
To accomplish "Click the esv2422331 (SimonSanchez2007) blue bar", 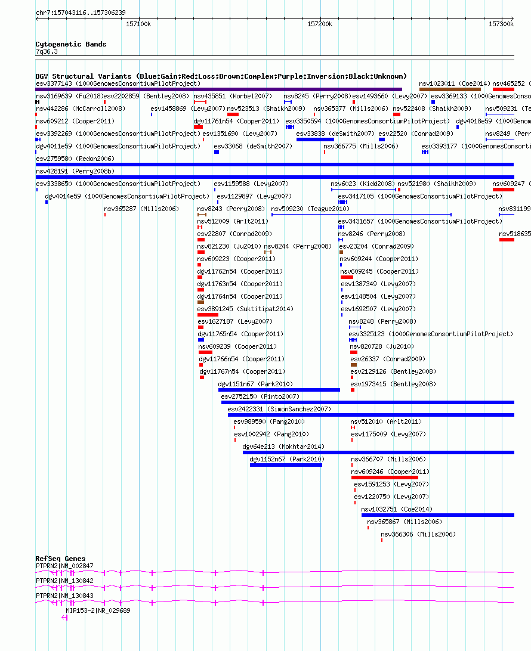I will (x=371, y=415).
